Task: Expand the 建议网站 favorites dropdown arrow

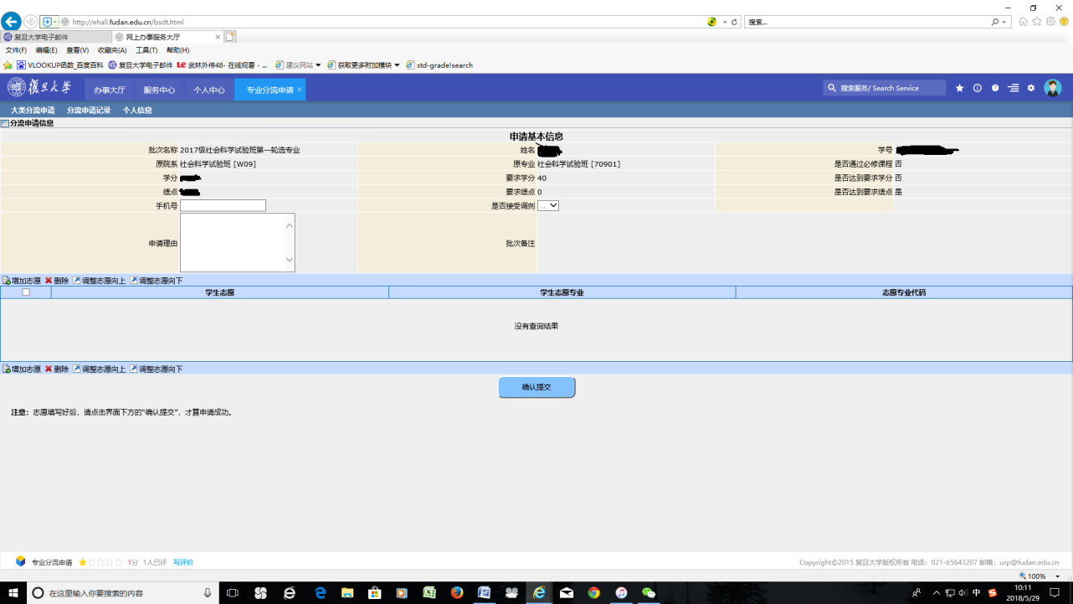Action: point(318,65)
